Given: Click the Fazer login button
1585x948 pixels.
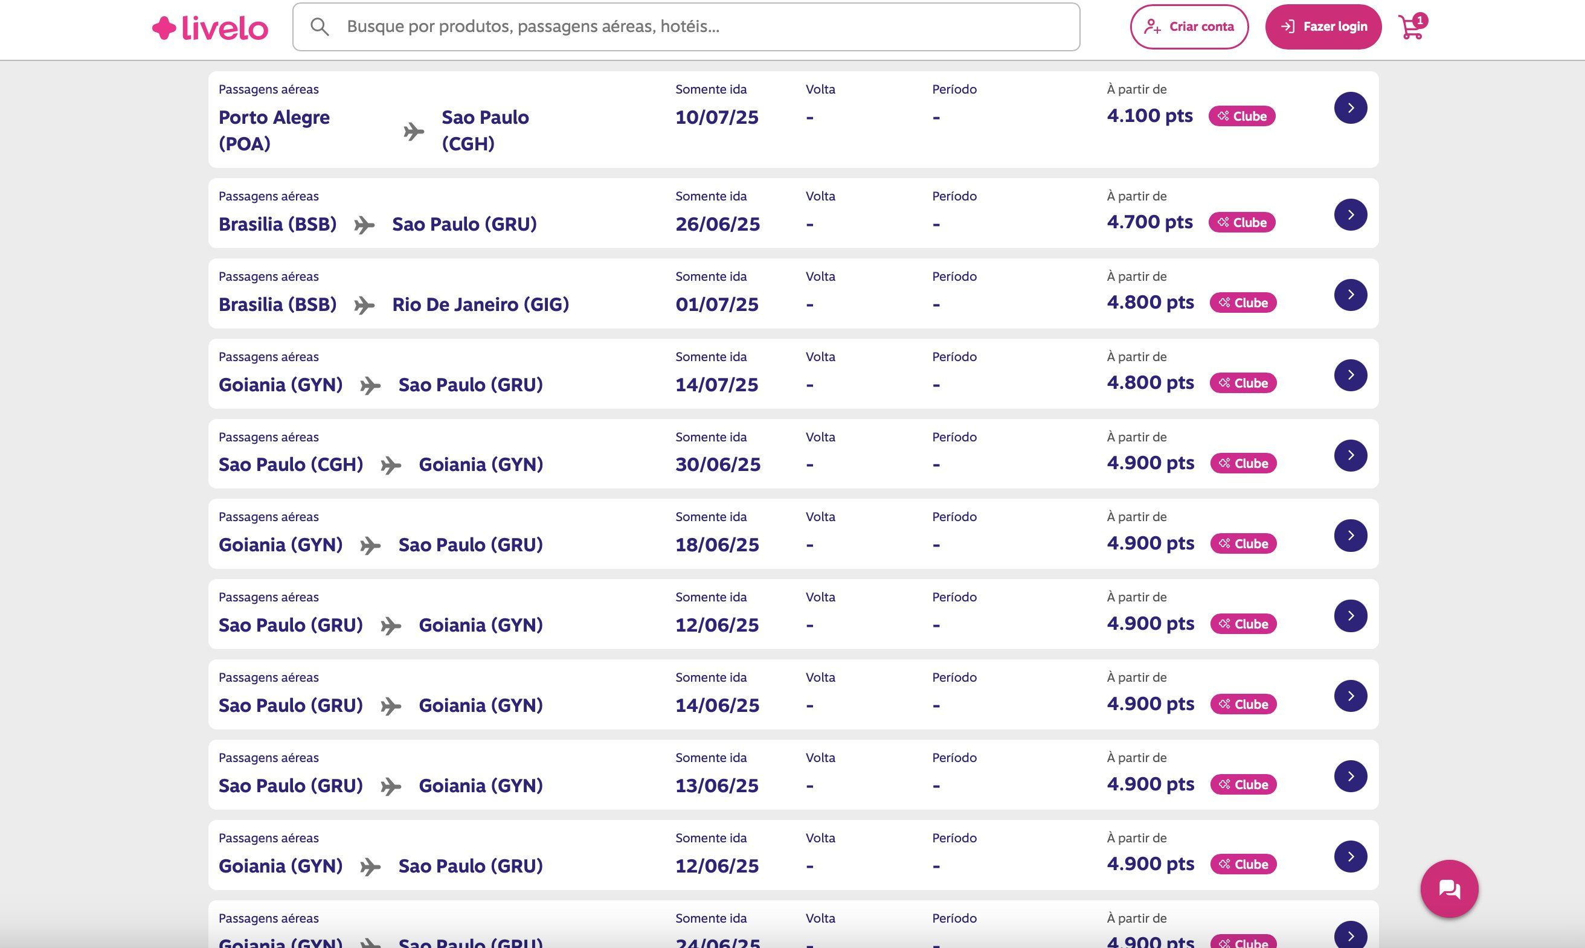Looking at the screenshot, I should pyautogui.click(x=1322, y=27).
